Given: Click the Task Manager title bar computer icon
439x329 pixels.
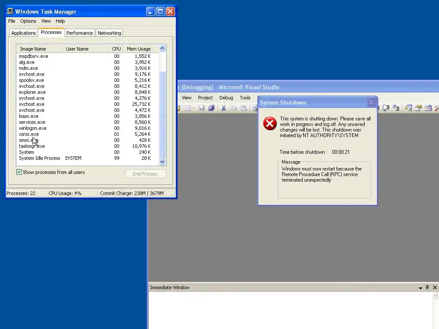Looking at the screenshot, I should click(10, 11).
